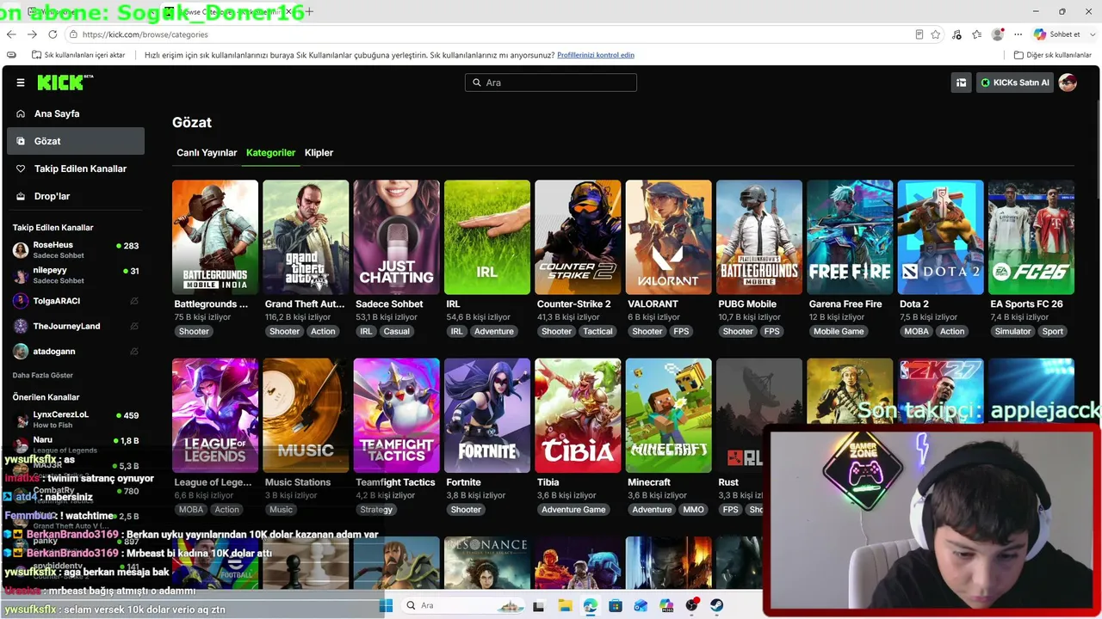Click the Windows taskbar search box
The height and width of the screenshot is (619, 1102).
461,605
